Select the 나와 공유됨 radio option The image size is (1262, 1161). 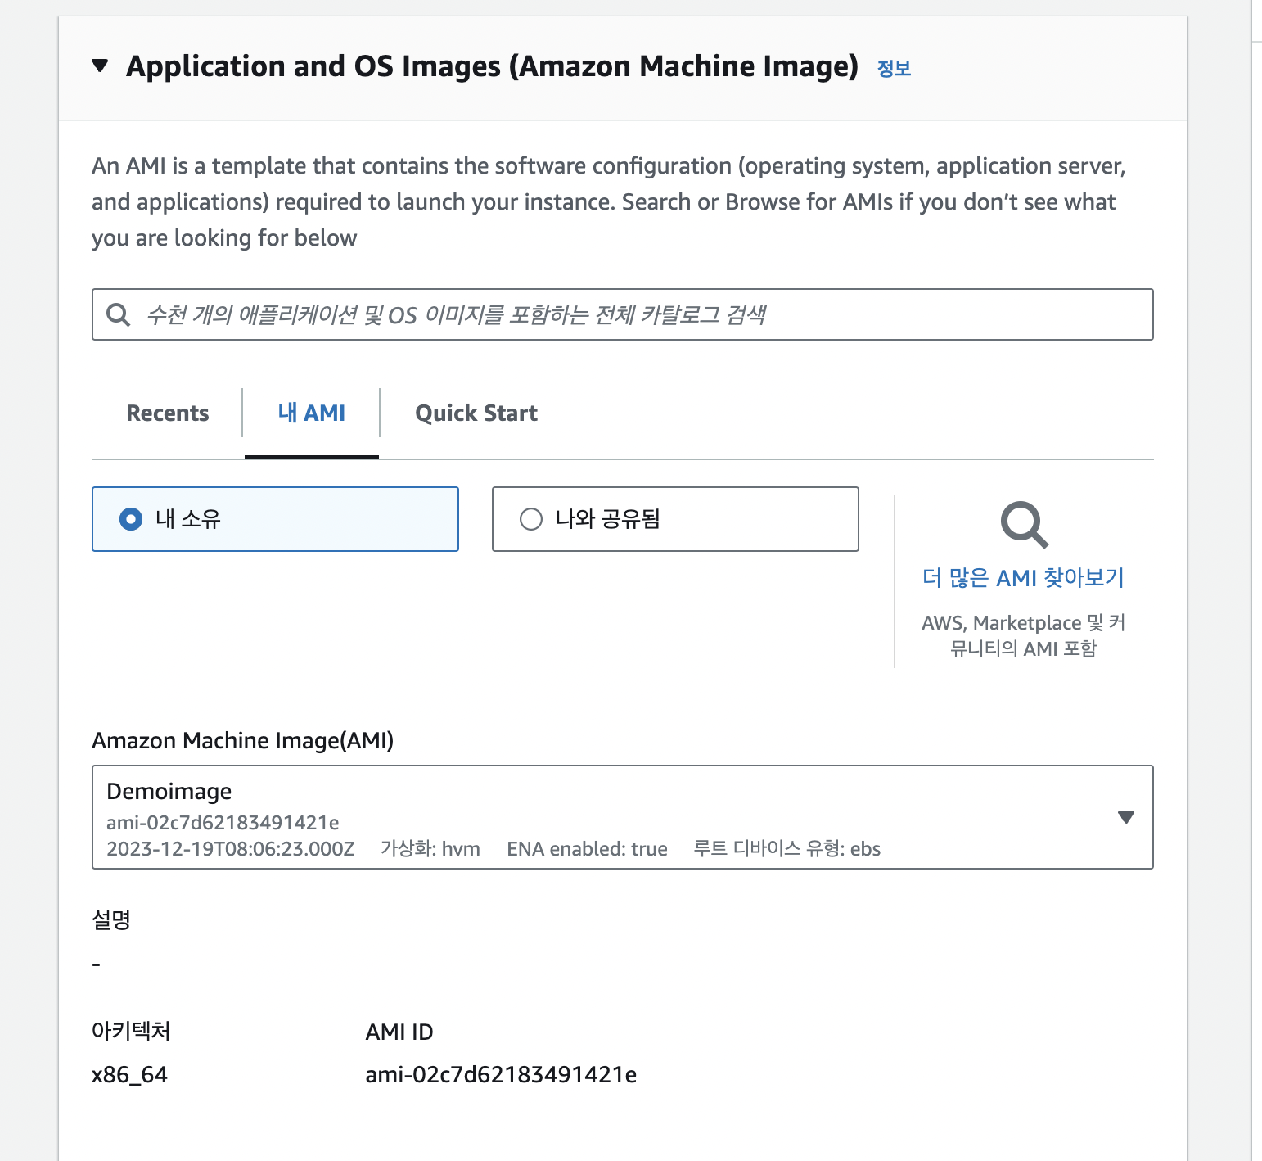[675, 519]
